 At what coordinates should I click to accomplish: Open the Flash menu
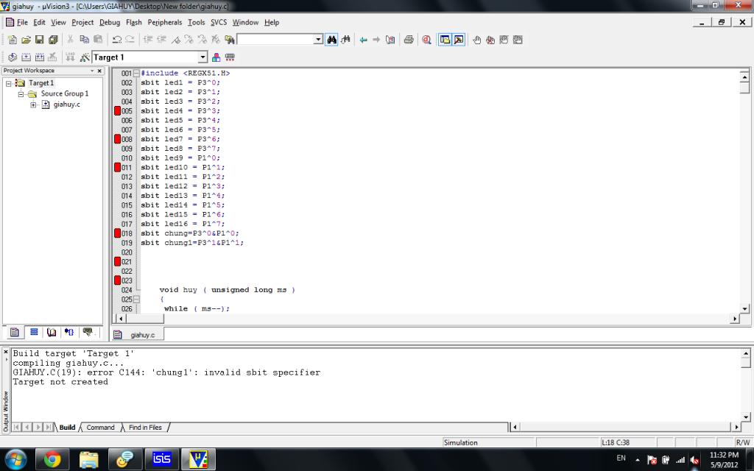point(134,22)
